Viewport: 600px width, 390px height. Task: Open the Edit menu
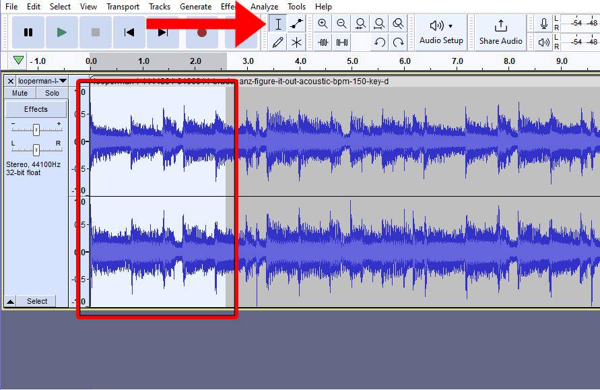(34, 7)
